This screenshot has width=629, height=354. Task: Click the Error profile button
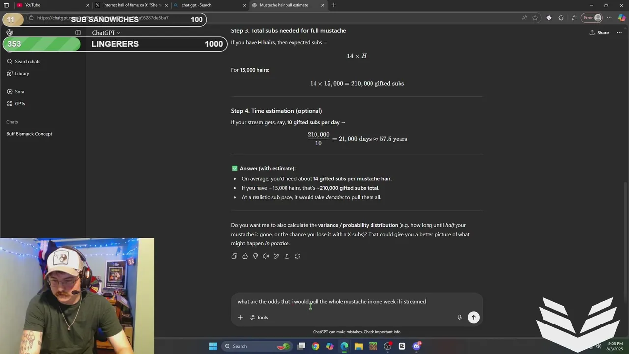coord(592,18)
